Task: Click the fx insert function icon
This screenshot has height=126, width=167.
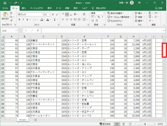Action: 38,30
